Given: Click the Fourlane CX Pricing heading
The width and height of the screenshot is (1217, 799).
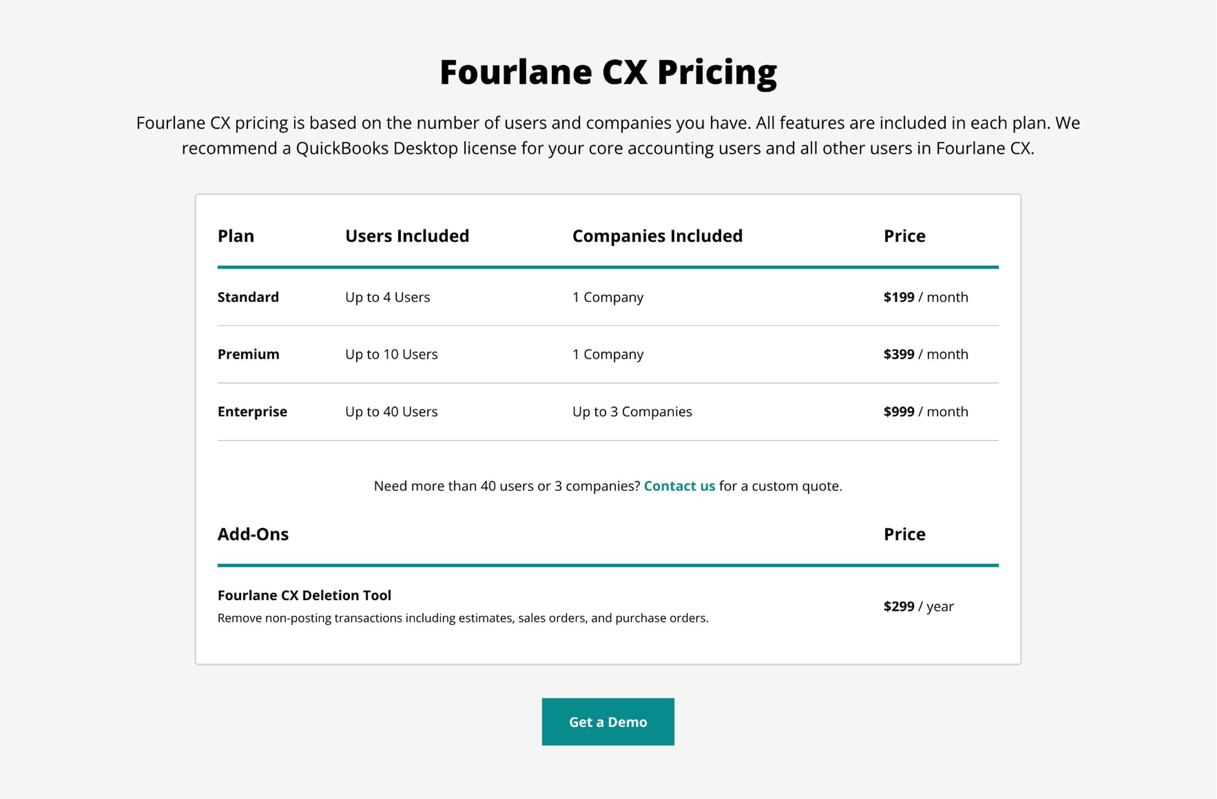Looking at the screenshot, I should (608, 71).
